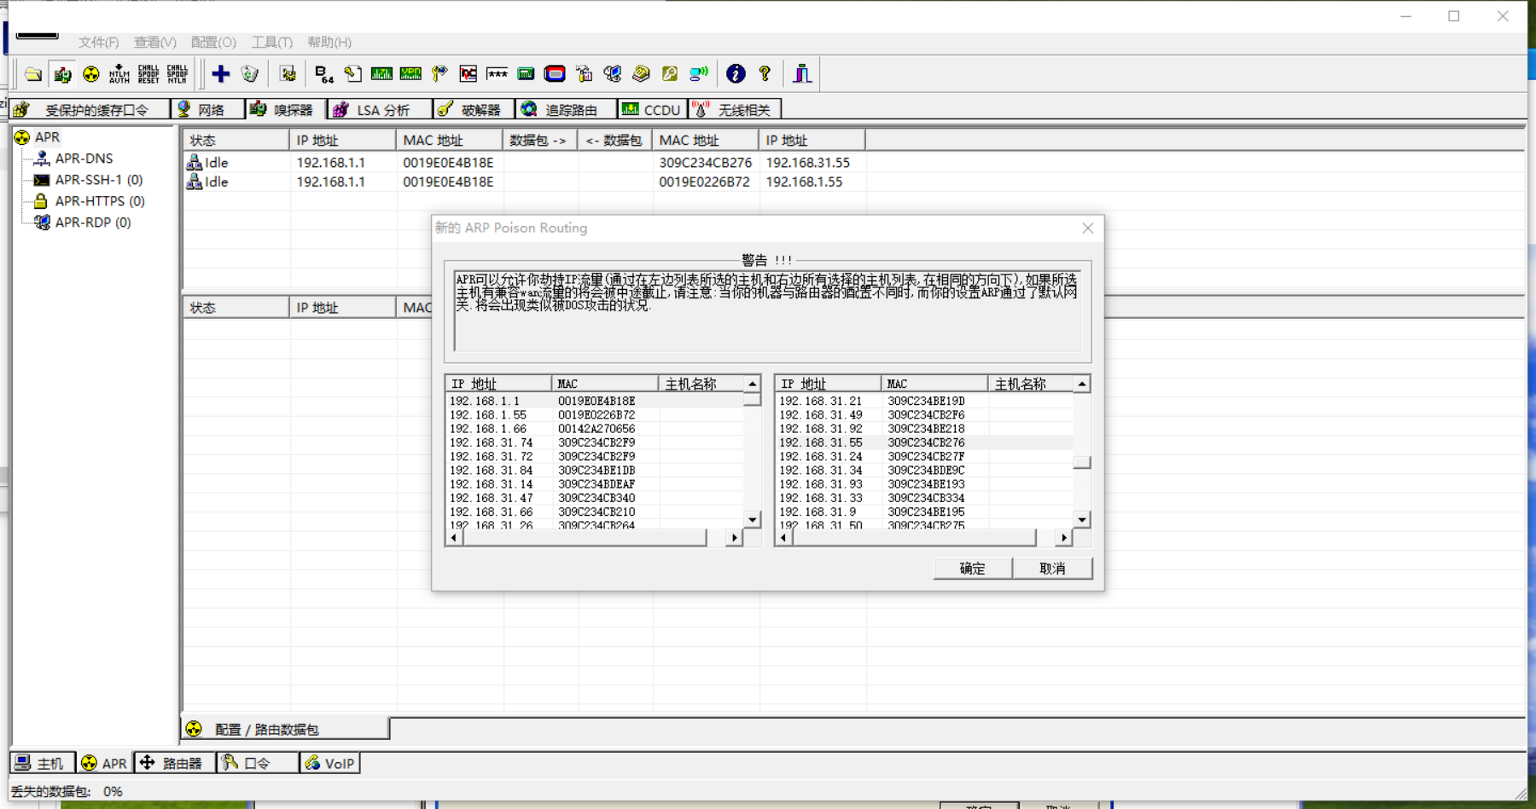Open the 工具(T) menu

[271, 42]
